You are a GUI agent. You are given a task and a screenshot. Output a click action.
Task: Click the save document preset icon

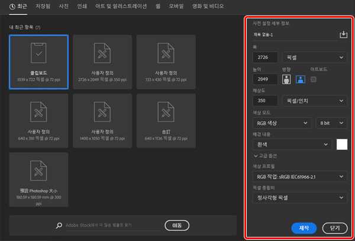343,35
